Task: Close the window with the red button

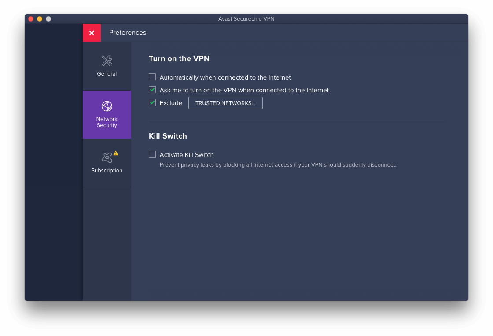Action: (31, 19)
